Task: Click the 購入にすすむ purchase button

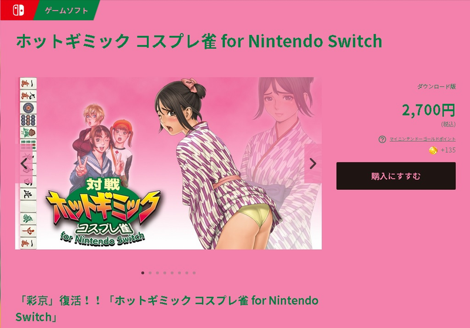Action: pos(396,176)
